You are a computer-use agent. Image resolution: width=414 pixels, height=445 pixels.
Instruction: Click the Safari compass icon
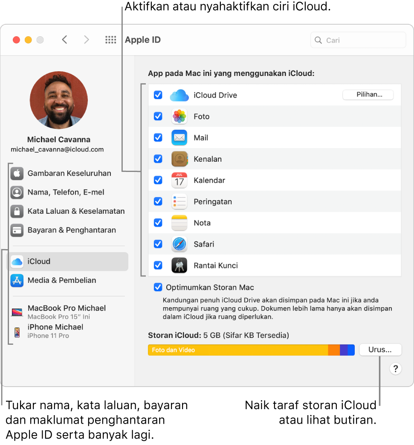click(179, 244)
